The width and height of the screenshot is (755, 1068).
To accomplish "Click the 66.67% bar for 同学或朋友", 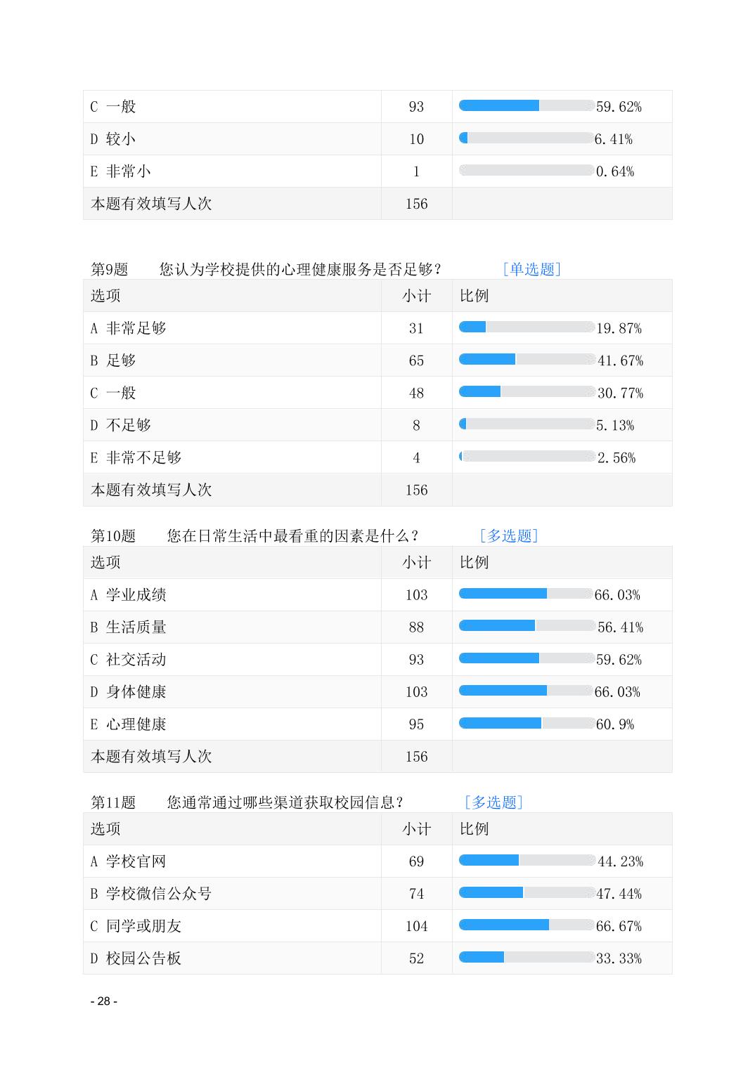I will tap(527, 925).
